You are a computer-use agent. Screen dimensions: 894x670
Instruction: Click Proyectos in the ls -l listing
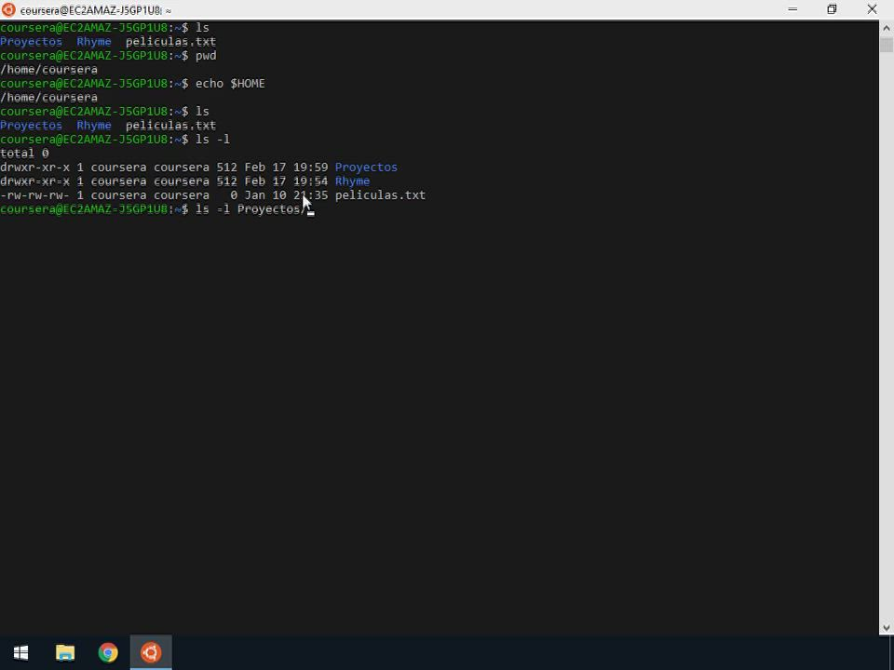[366, 167]
